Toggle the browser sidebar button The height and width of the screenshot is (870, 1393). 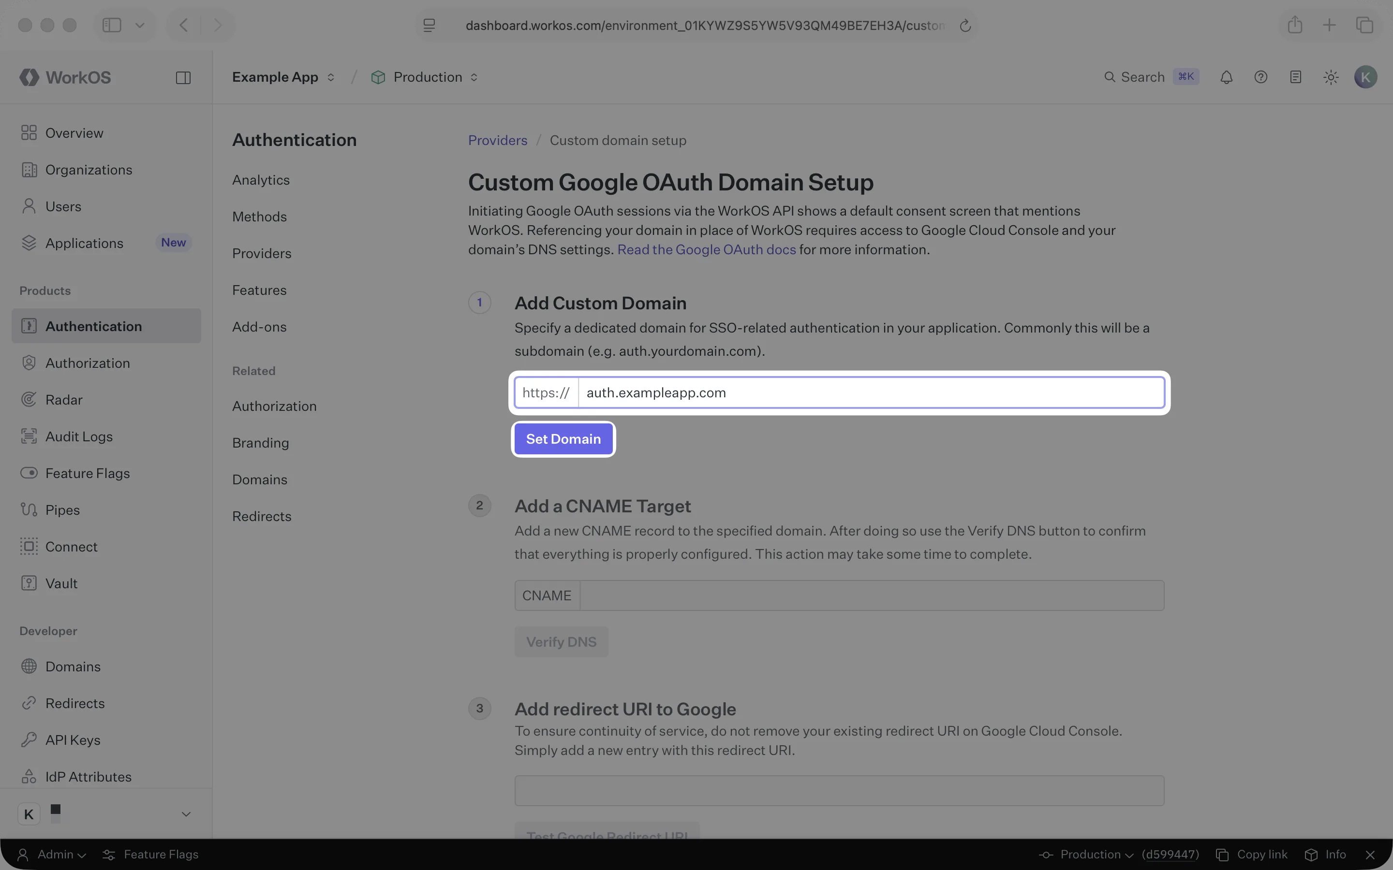tap(112, 25)
